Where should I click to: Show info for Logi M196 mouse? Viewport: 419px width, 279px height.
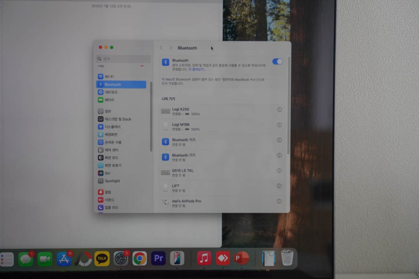[x=279, y=125]
